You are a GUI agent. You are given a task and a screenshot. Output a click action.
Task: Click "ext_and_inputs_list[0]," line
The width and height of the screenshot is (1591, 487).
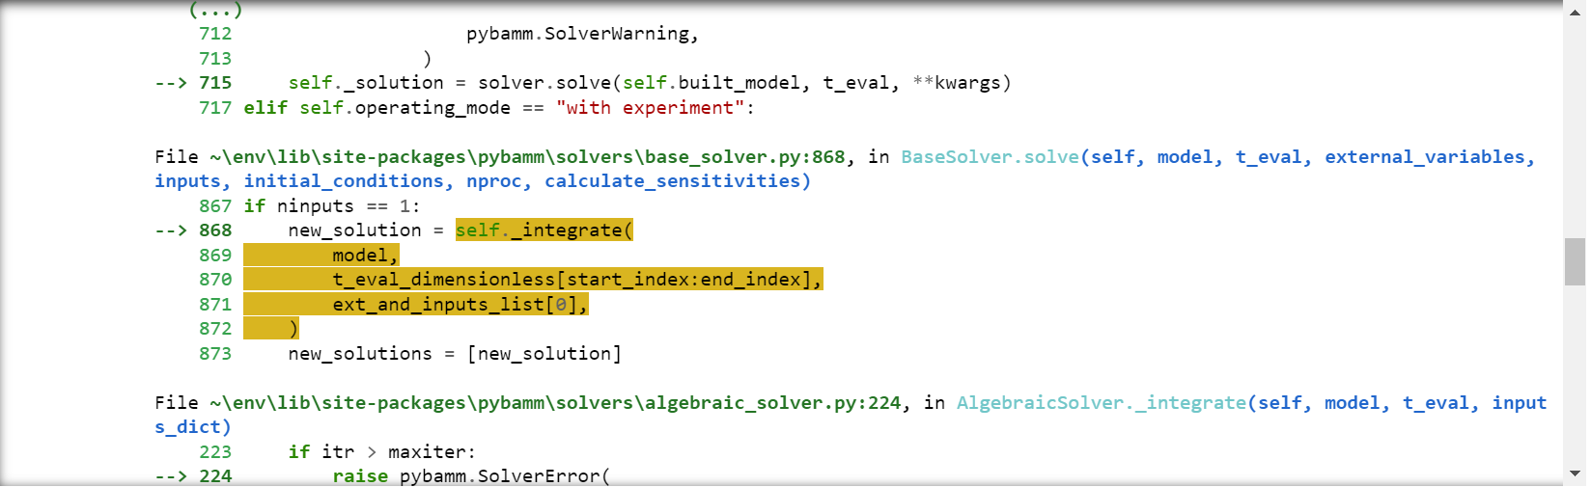point(461,305)
